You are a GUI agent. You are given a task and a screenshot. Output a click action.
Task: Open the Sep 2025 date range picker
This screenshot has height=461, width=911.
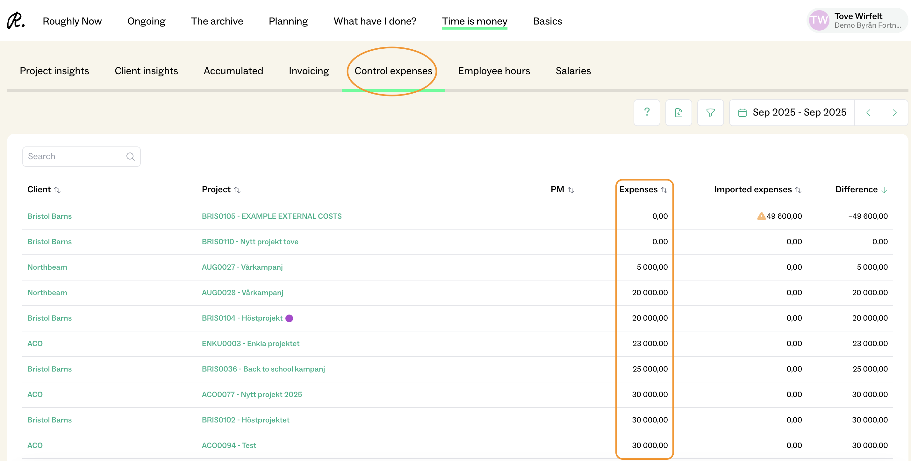click(x=799, y=112)
